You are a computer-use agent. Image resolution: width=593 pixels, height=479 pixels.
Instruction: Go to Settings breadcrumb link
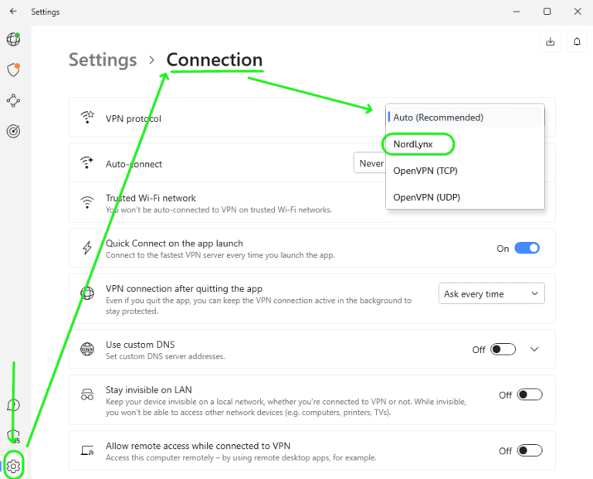click(x=103, y=60)
